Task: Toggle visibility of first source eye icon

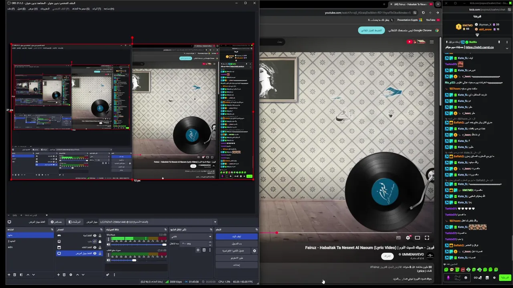Action: pyautogui.click(x=95, y=236)
